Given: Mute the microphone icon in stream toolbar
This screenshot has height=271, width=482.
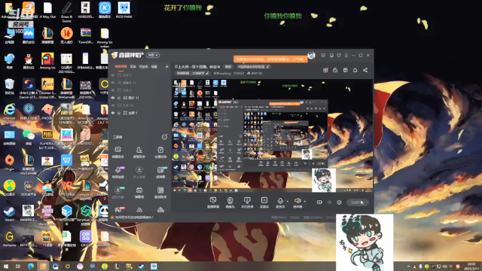Looking at the screenshot, I should click(x=280, y=201).
